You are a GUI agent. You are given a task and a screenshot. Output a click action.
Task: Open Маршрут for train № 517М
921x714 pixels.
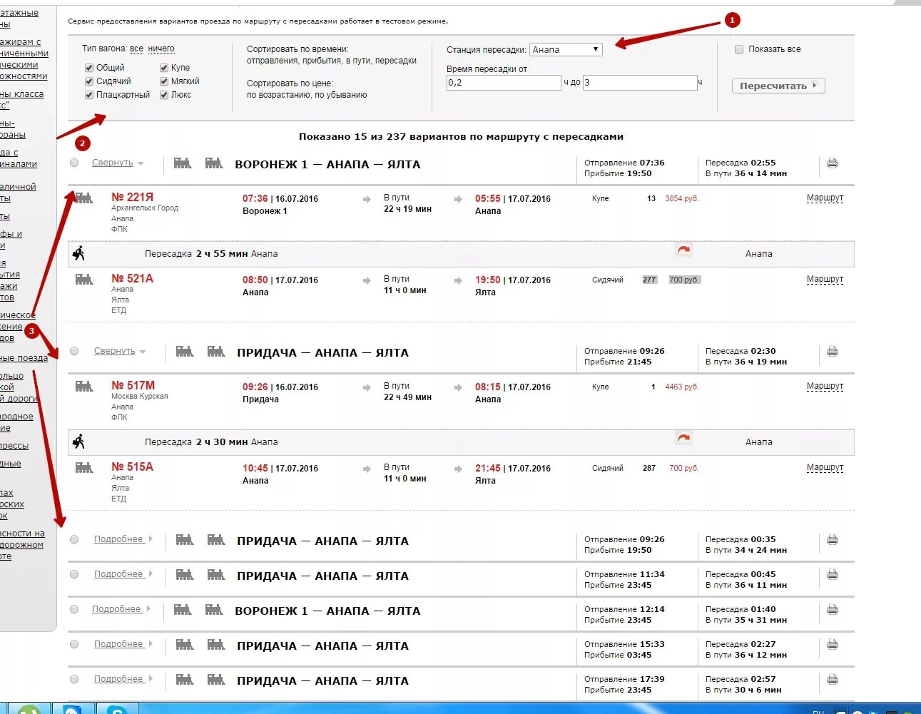[825, 386]
